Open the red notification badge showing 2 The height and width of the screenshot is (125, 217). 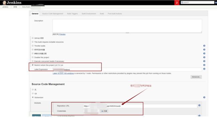pos(177,2)
